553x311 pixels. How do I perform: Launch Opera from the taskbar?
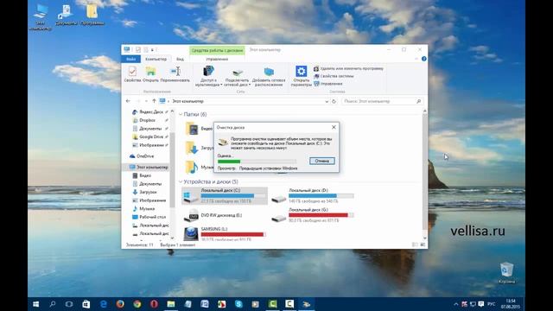[x=154, y=304]
